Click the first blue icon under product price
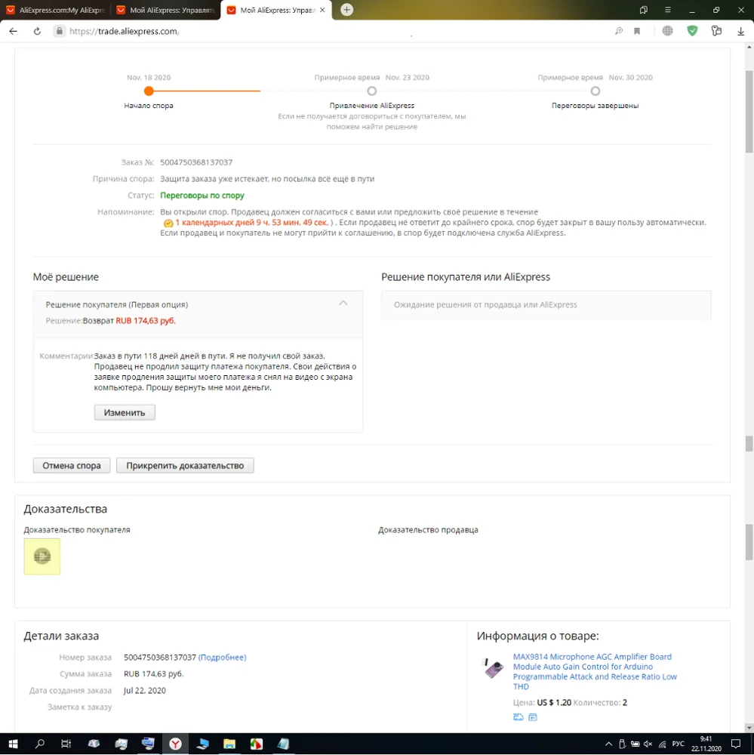This screenshot has width=754, height=755. [518, 717]
